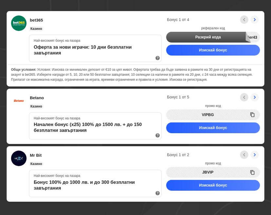
Task: Open help icon in bet365 offer box
Action: click(x=158, y=58)
